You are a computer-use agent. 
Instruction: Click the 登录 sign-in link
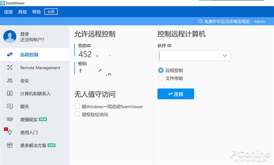tap(25, 34)
